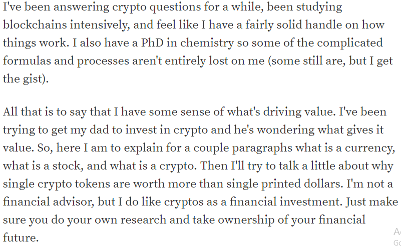Click the word "advisor"
The width and height of the screenshot is (401, 248).
(75, 202)
